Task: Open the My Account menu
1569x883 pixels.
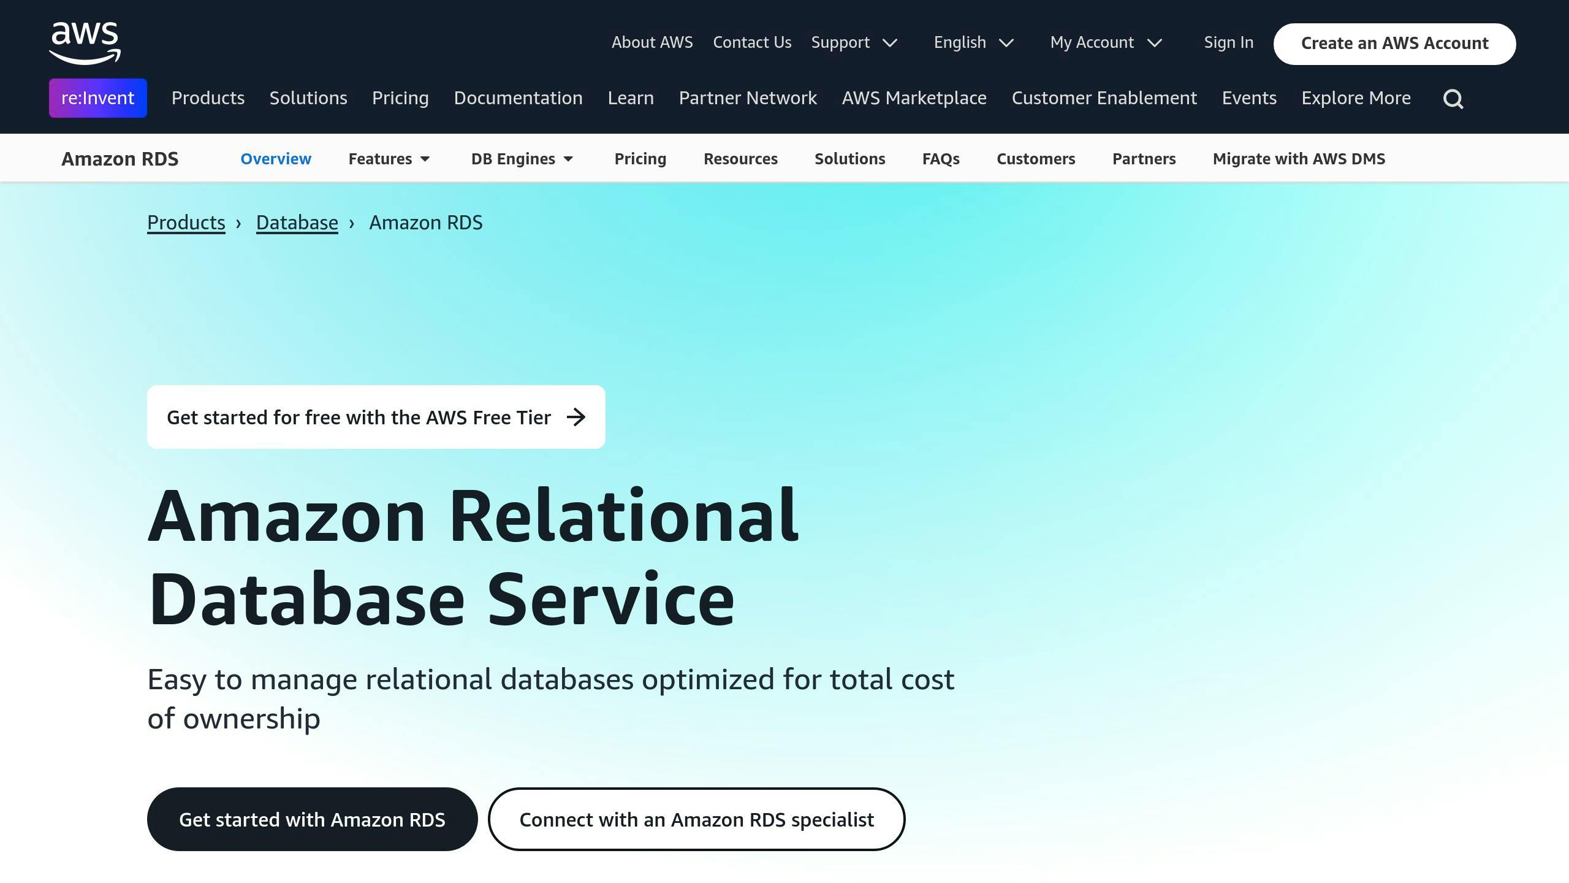Action: pos(1092,42)
